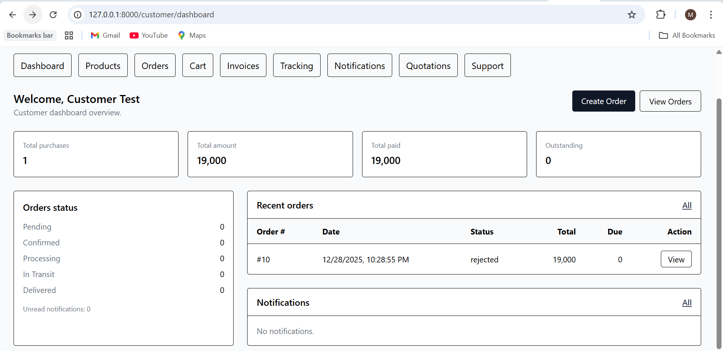Open the browser extensions icon

[661, 15]
